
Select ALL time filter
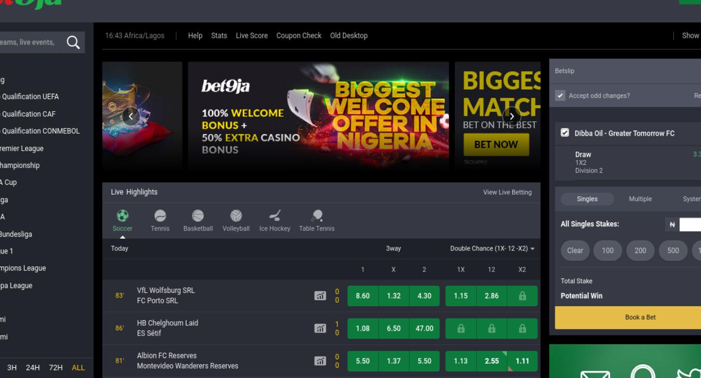79,368
